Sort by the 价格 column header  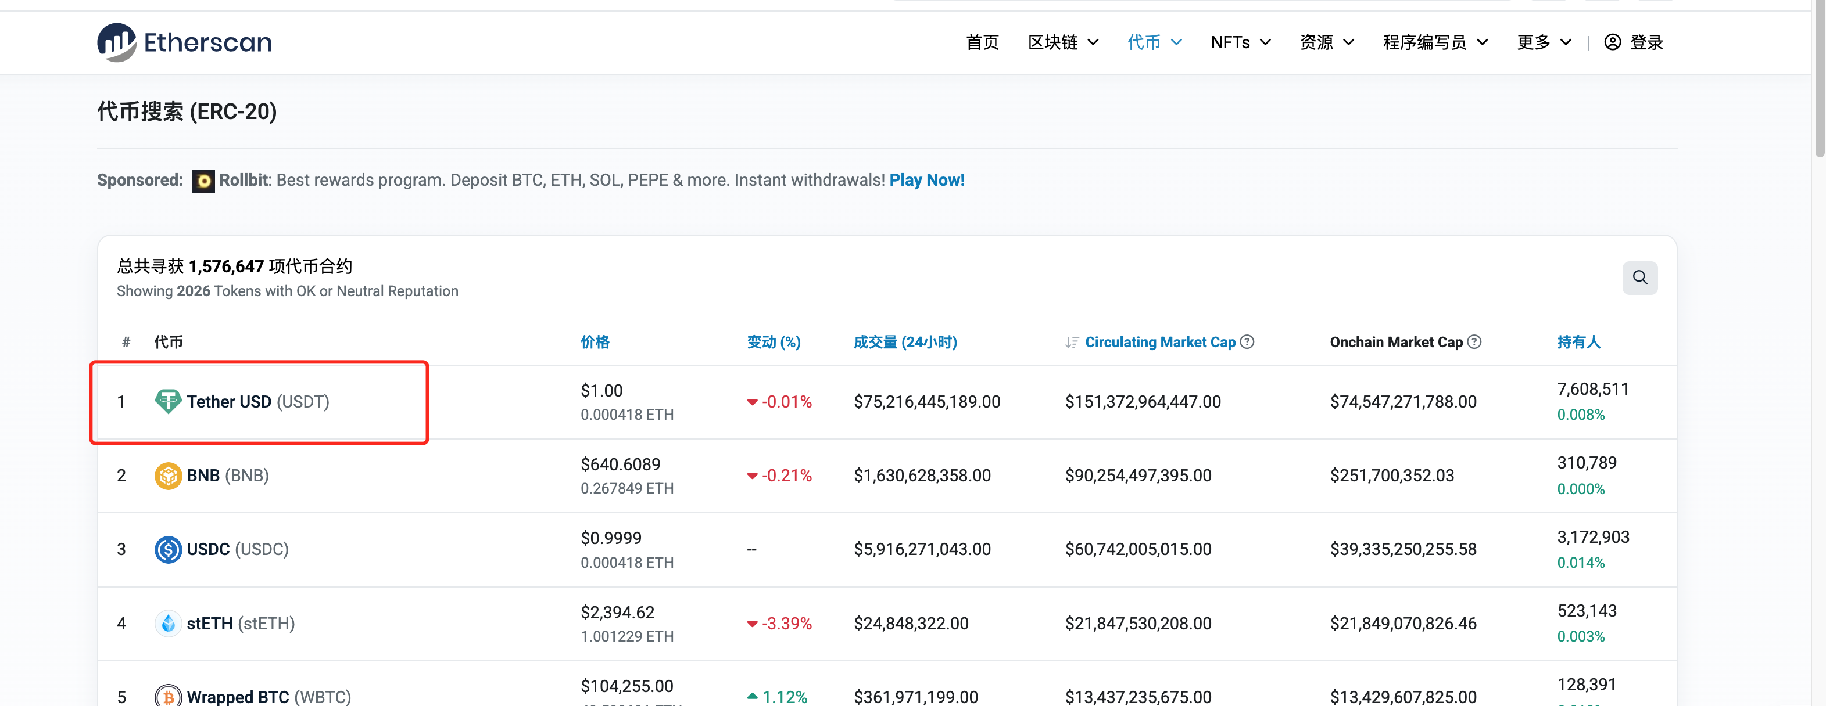(595, 342)
